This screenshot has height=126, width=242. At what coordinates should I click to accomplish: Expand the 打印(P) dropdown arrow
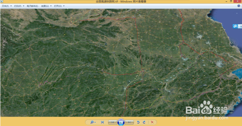24,6
